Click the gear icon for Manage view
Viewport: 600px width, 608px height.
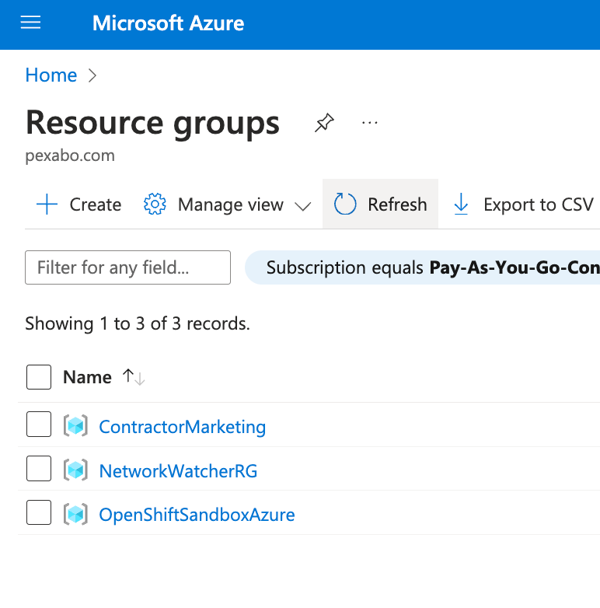click(x=155, y=204)
